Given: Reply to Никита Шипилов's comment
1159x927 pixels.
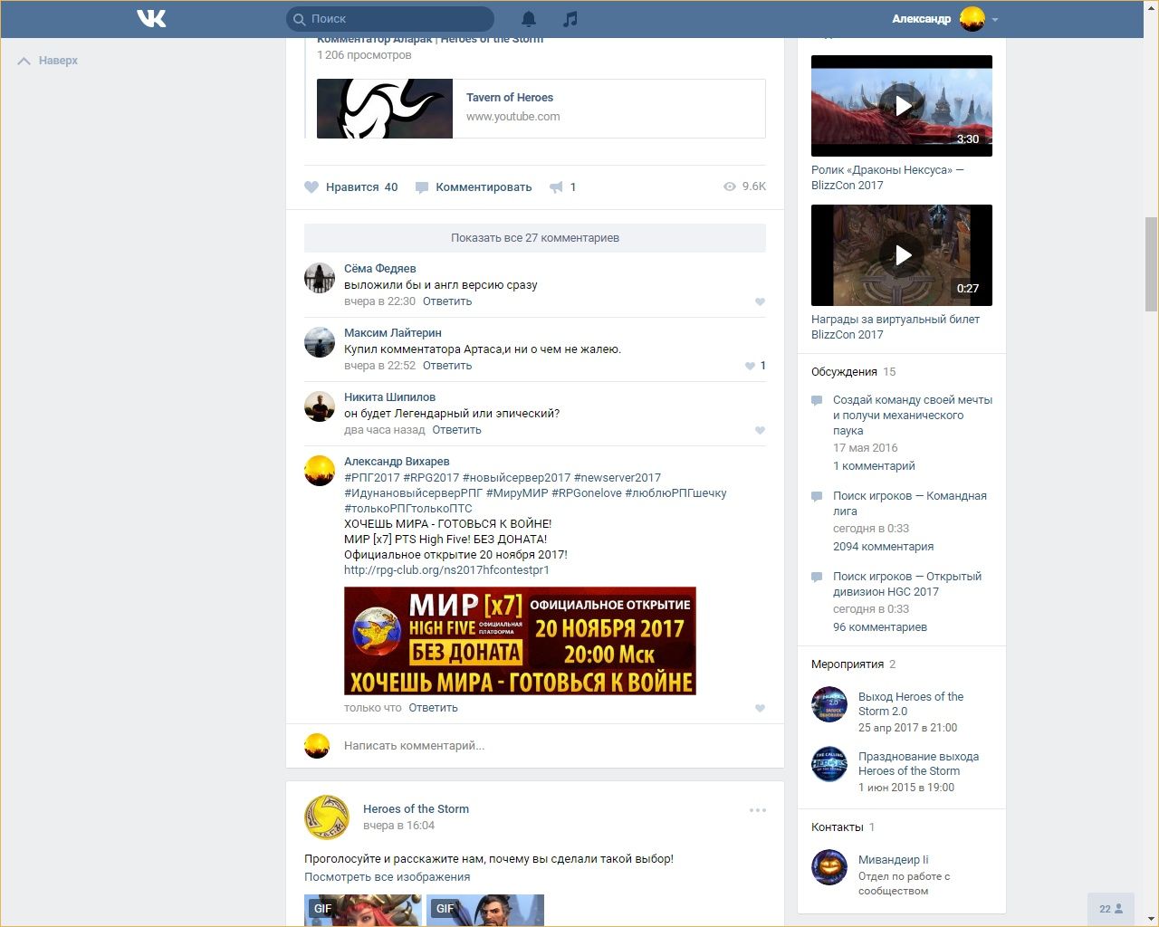Looking at the screenshot, I should click(457, 430).
